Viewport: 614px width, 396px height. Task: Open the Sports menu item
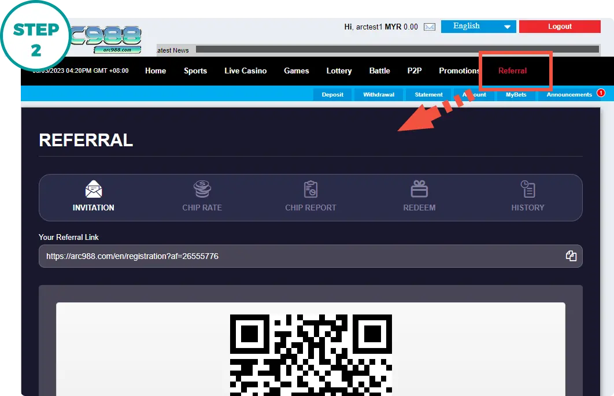click(x=195, y=71)
